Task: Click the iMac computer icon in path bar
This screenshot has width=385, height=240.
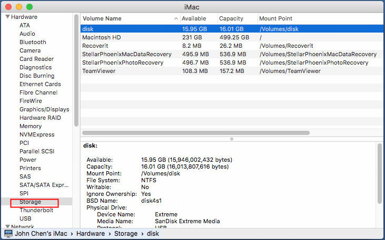Action: (8, 234)
